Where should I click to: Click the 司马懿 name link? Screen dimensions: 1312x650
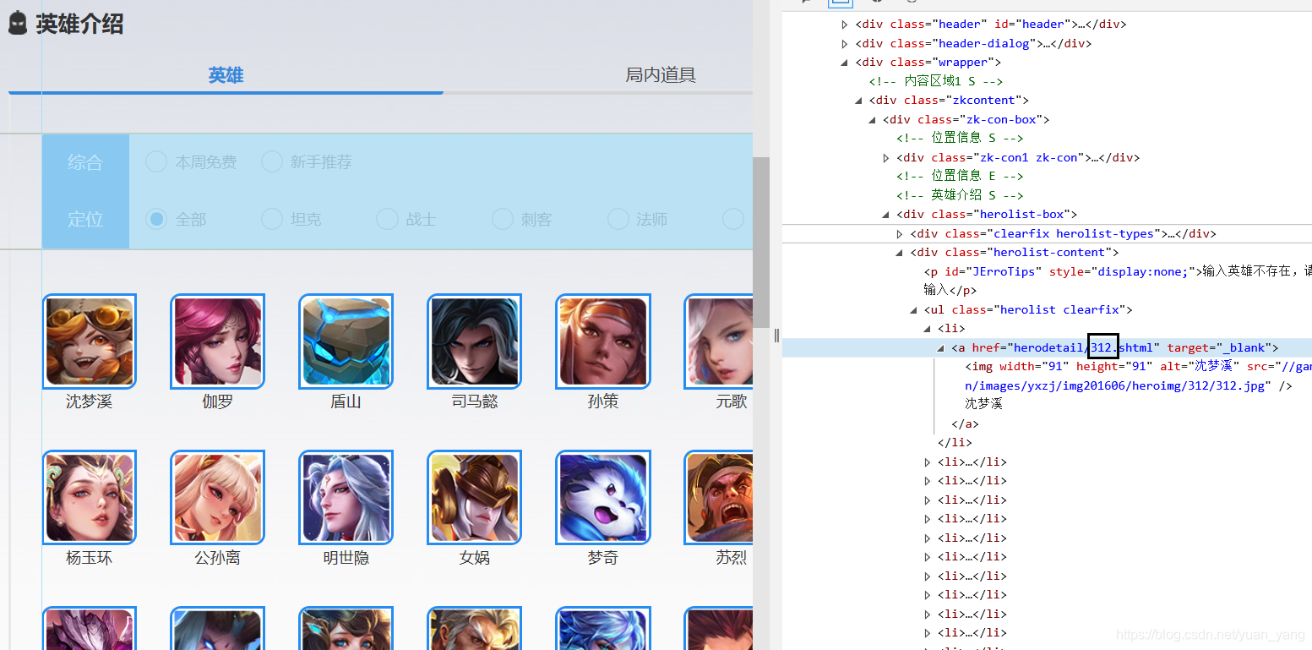tap(475, 401)
